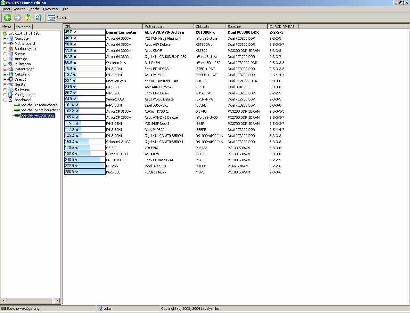Sort by the CPU column header
410x313 pixels.
click(x=103, y=27)
